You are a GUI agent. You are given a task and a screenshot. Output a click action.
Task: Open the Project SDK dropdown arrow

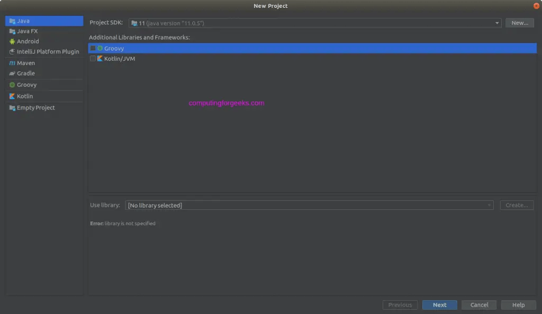pyautogui.click(x=496, y=23)
